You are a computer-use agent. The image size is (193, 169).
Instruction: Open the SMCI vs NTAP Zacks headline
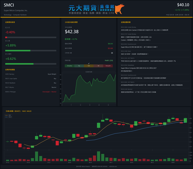coord(134,54)
